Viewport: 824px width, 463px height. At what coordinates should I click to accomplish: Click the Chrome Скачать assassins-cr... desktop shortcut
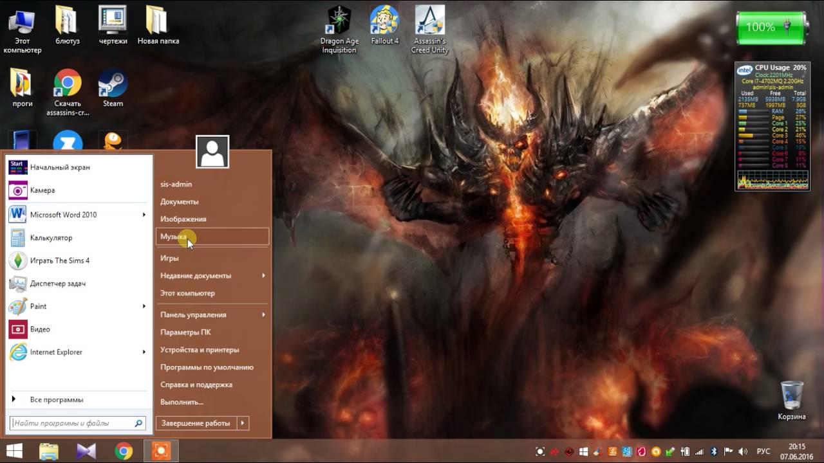coord(68,93)
